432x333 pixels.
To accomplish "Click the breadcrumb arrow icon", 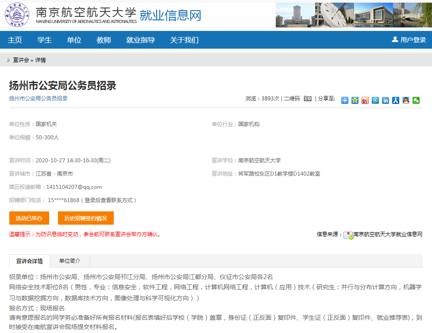I will [8, 60].
